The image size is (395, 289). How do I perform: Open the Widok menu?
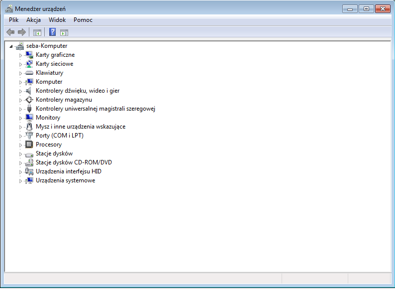[57, 20]
